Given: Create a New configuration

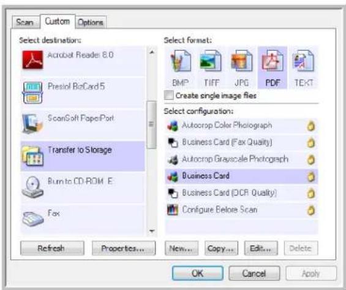Looking at the screenshot, I should [181, 248].
